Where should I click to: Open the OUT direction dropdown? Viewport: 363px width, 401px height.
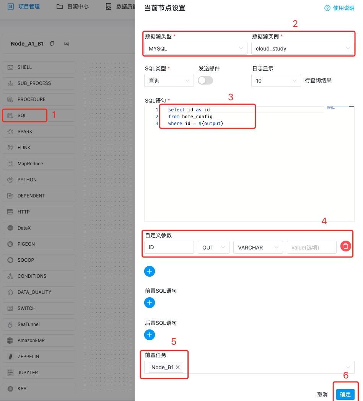pyautogui.click(x=213, y=247)
